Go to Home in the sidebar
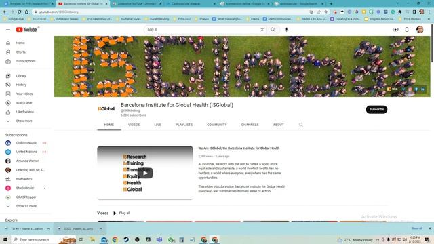Image resolution: width=434 pixels, height=244 pixels. 20,43
